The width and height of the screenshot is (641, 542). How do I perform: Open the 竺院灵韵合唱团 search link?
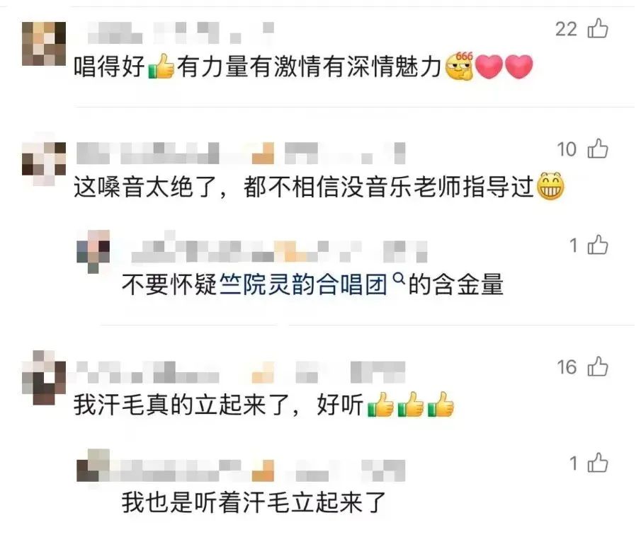click(x=303, y=284)
